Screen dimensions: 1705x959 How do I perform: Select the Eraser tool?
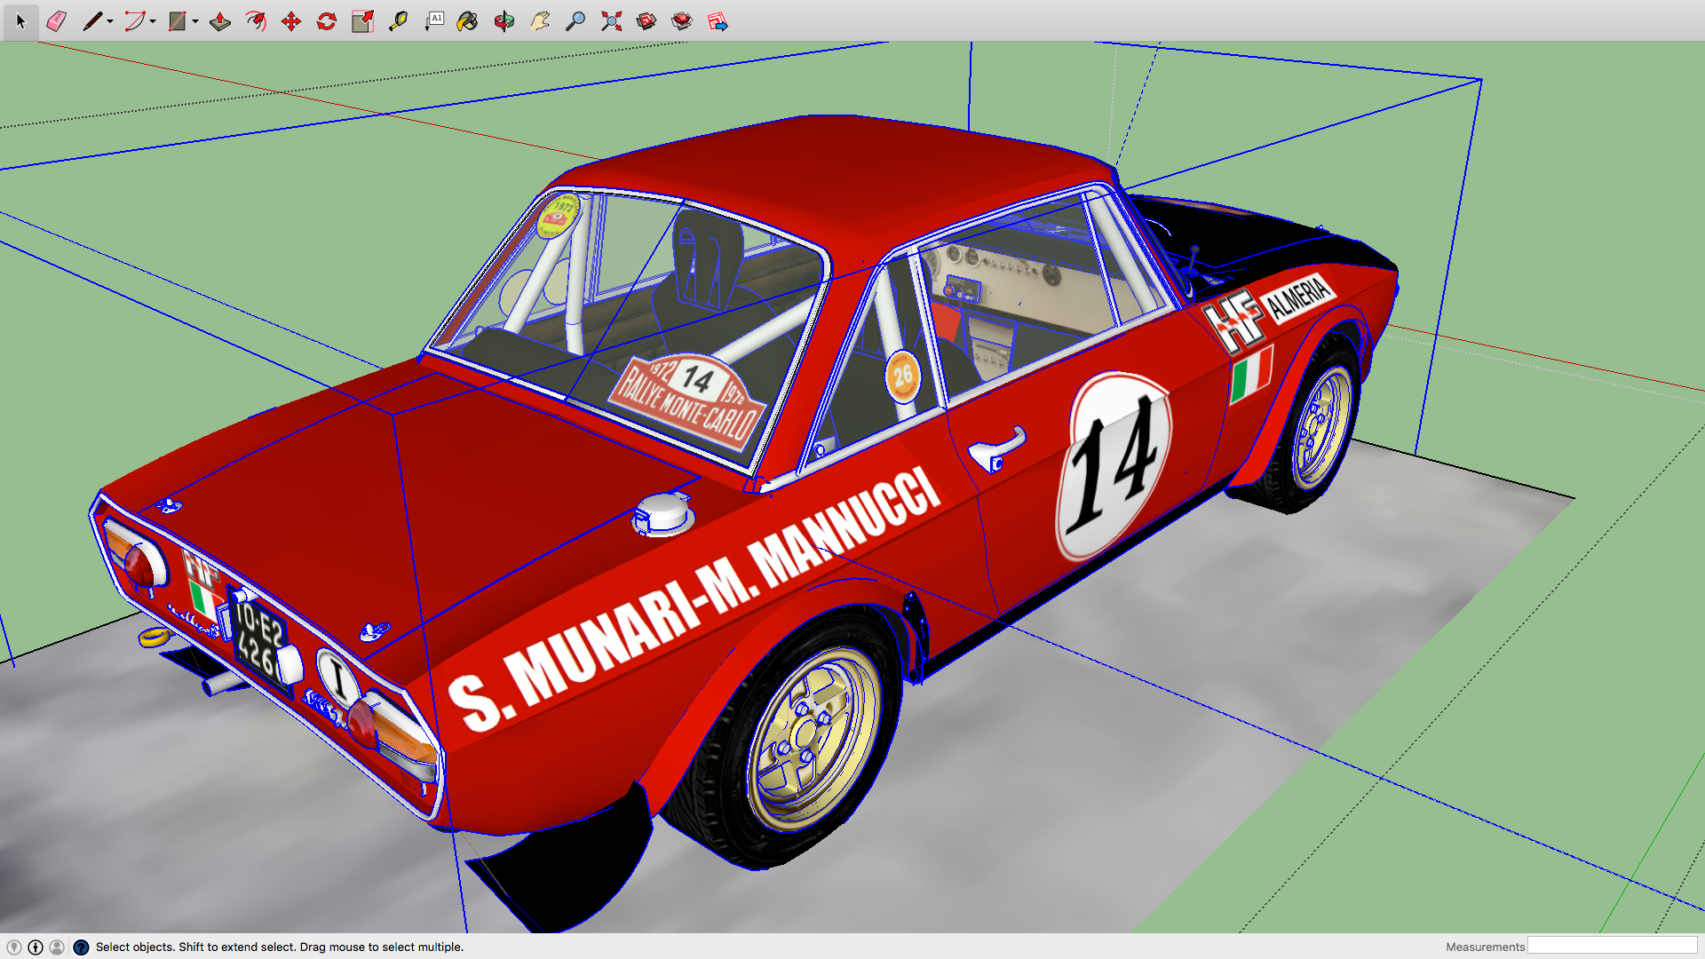coord(56,21)
